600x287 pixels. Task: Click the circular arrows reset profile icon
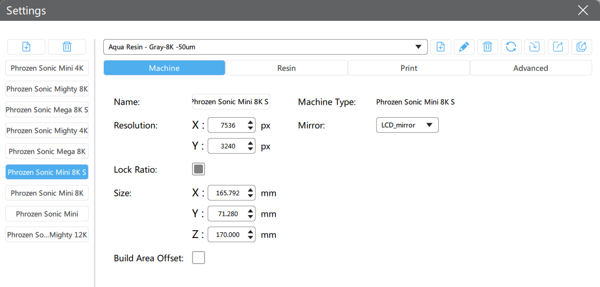(x=511, y=47)
